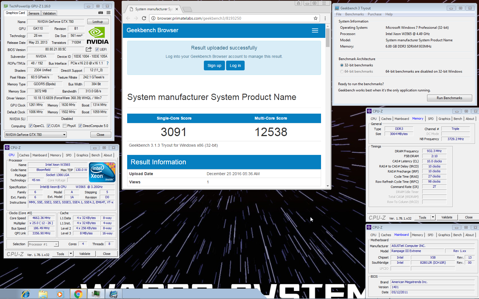Click the Sign up button
The height and width of the screenshot is (299, 479).
point(214,65)
